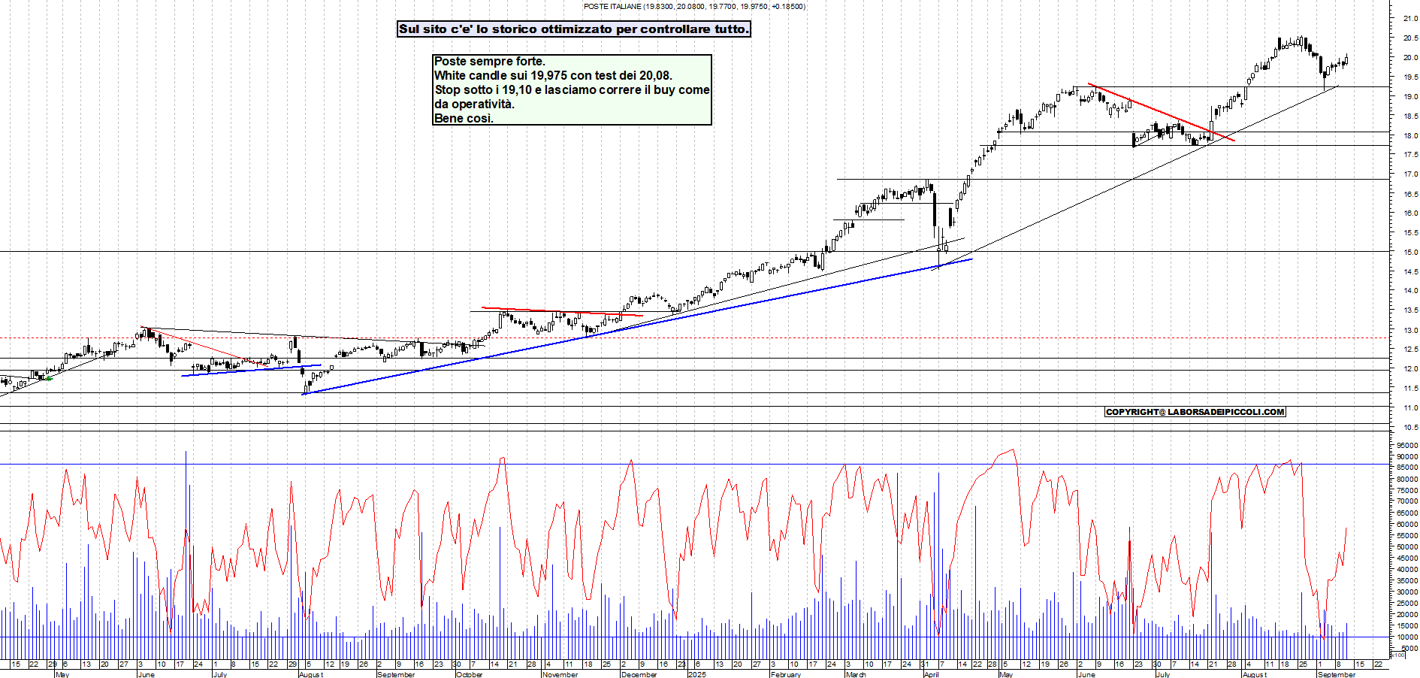Select the 12.5 price axis label
The width and height of the screenshot is (1420, 678).
point(1410,350)
